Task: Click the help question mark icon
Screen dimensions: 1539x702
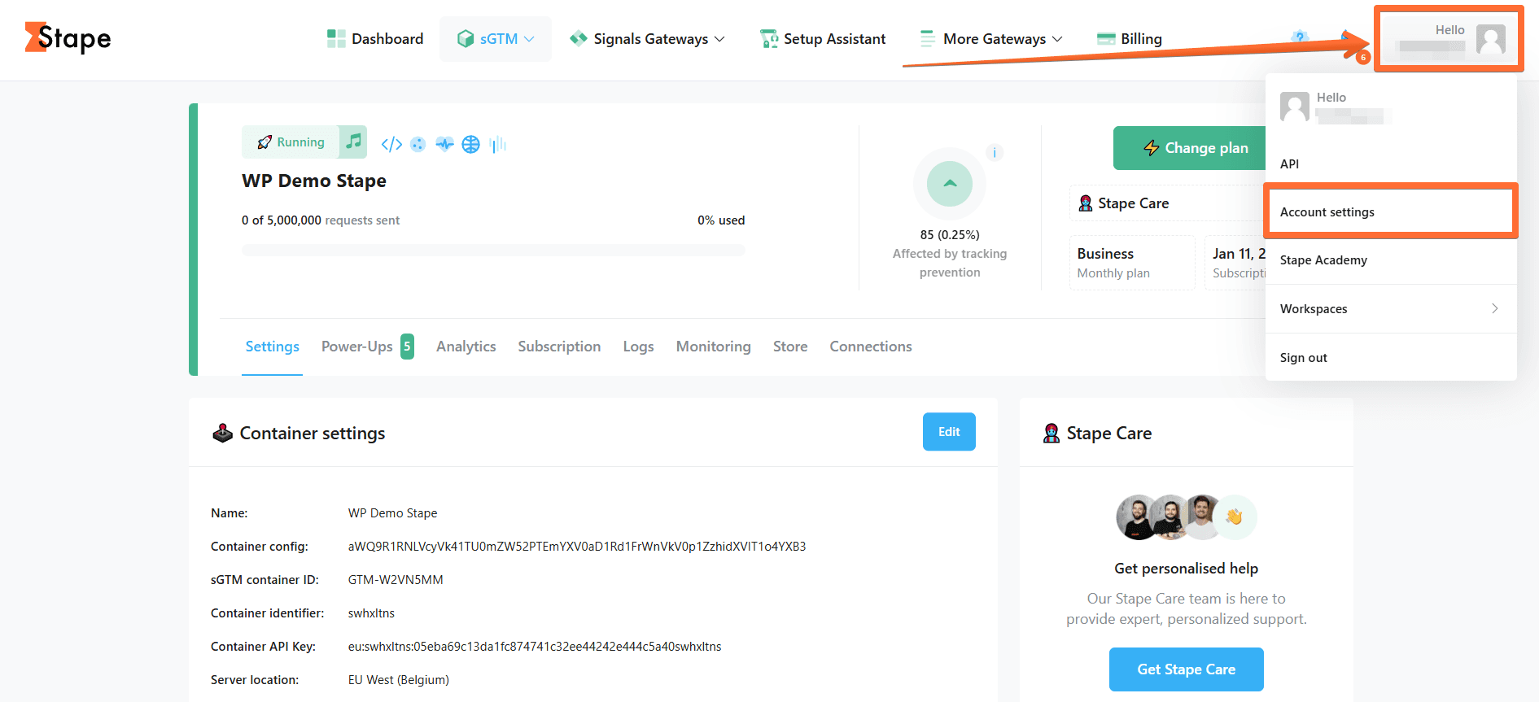Action: point(1300,37)
